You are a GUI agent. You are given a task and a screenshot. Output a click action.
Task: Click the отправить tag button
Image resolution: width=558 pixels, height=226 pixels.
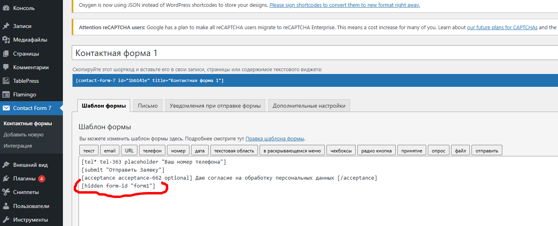click(487, 150)
